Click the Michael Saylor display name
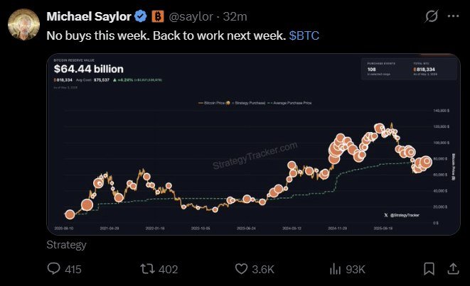The width and height of the screenshot is (470, 286). coord(89,16)
